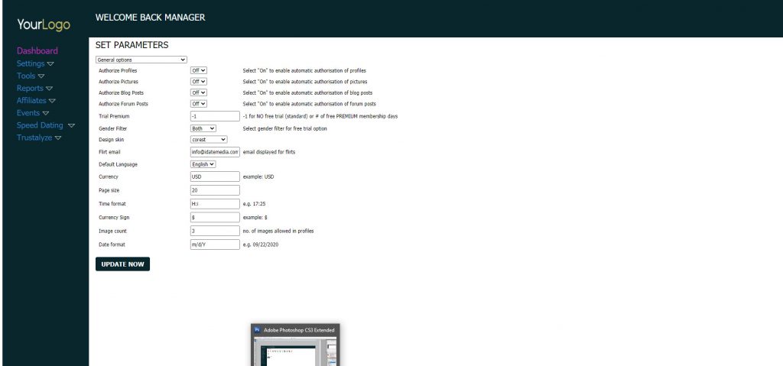Change the Authorize Forum Posts dropdown

click(199, 104)
